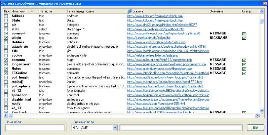This screenshot has width=268, height=135.
Task: Open the barsch-alarm.de index.php link
Action: click(149, 38)
